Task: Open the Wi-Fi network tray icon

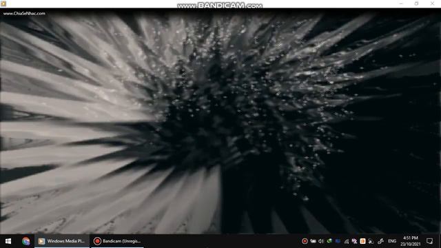Action: (x=346, y=241)
